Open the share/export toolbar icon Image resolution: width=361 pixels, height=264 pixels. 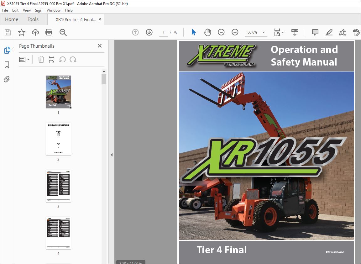356,32
